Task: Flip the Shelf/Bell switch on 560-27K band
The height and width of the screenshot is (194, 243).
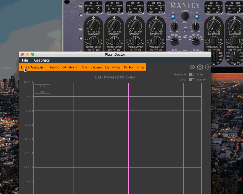Action: [161, 9]
